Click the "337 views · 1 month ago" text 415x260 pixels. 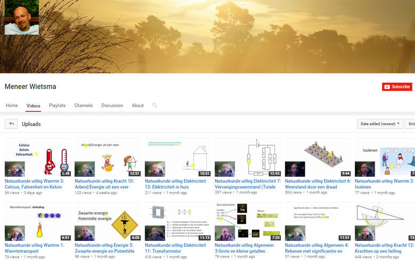click(x=236, y=192)
